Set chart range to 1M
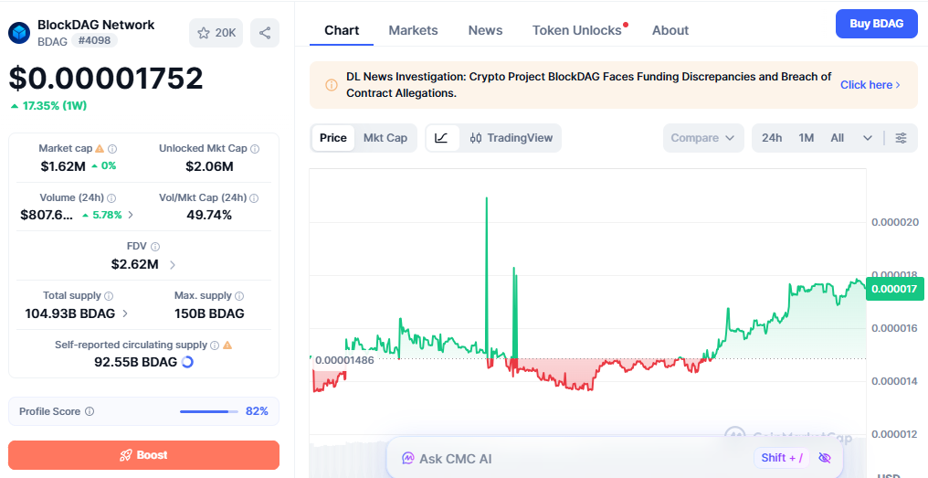Image resolution: width=928 pixels, height=478 pixels. pyautogui.click(x=807, y=138)
